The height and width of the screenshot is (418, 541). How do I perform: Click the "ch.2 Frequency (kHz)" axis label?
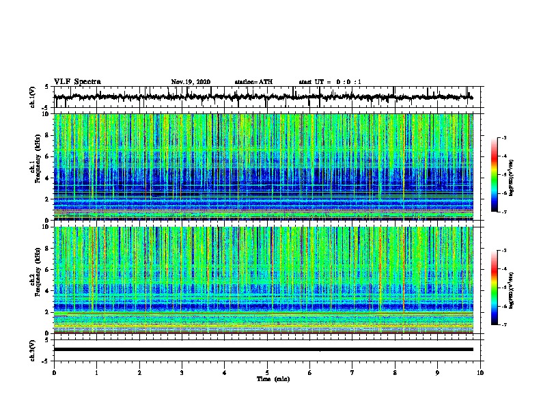point(36,272)
